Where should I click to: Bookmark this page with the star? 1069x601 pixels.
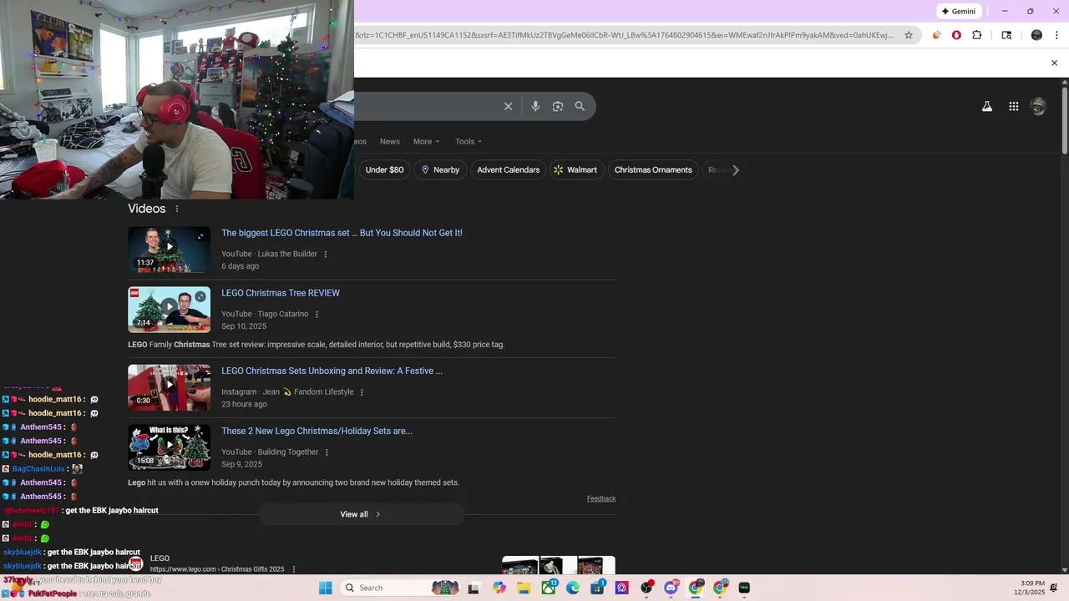pyautogui.click(x=909, y=35)
